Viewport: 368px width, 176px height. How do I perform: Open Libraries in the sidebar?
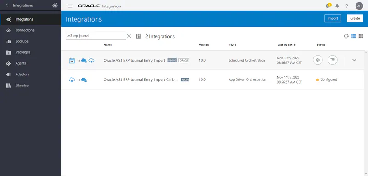point(30,85)
